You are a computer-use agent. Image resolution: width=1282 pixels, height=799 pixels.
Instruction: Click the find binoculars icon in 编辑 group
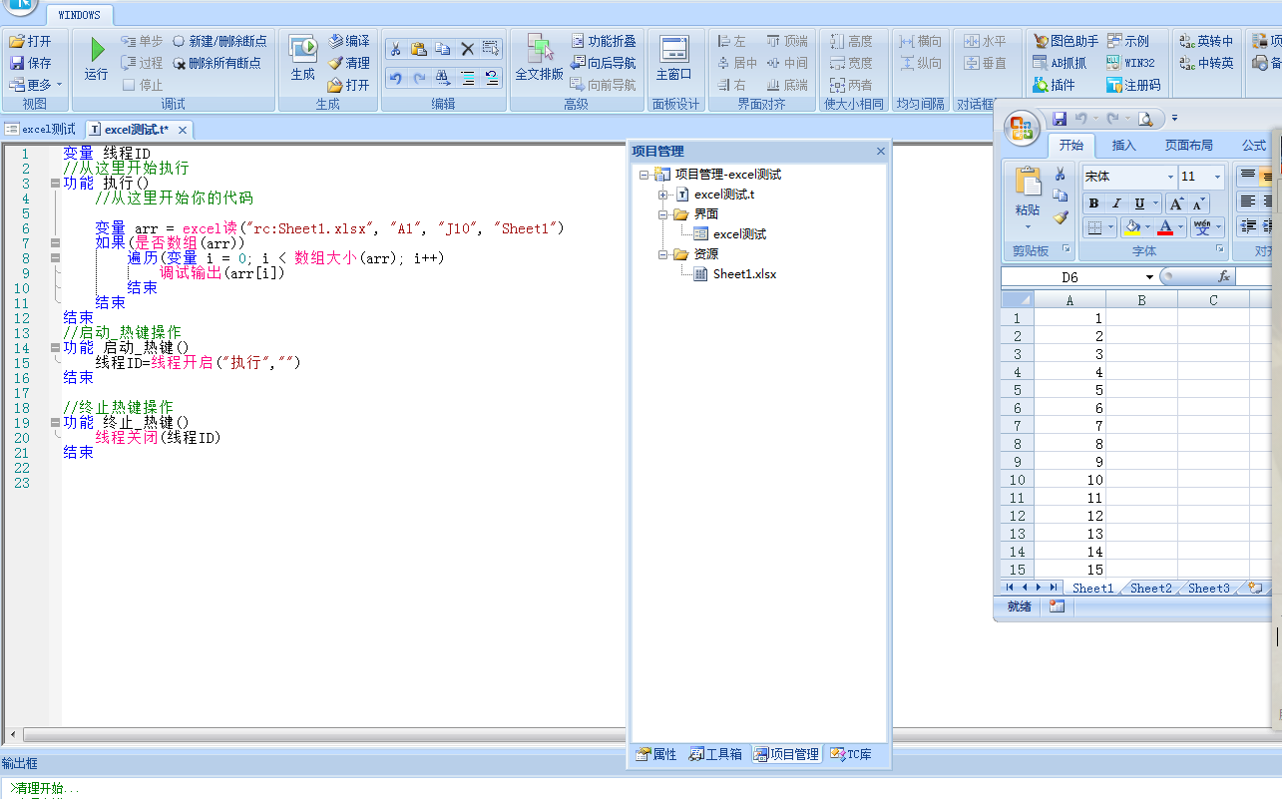tap(443, 78)
